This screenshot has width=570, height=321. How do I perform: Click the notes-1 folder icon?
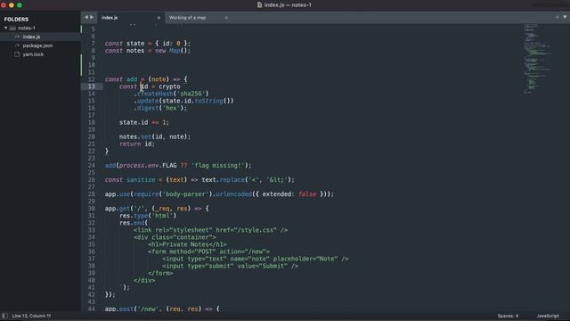pos(13,28)
